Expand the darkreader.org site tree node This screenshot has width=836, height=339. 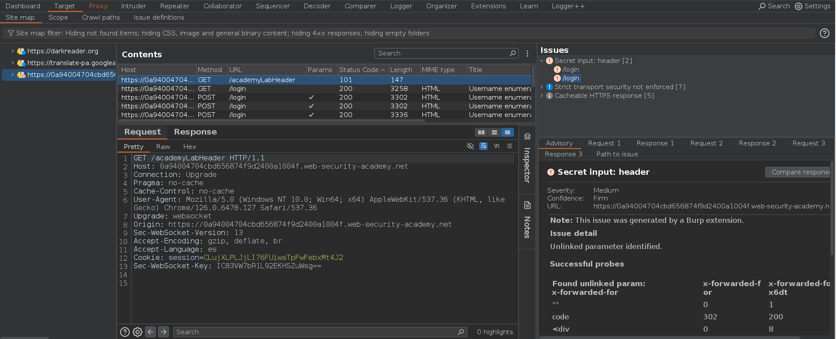coord(13,51)
